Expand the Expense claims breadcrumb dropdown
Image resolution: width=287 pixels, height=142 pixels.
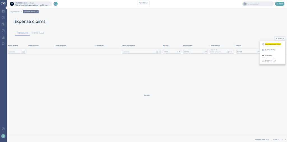click(x=37, y=12)
